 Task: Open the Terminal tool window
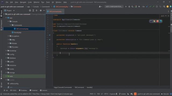pos(33,90)
